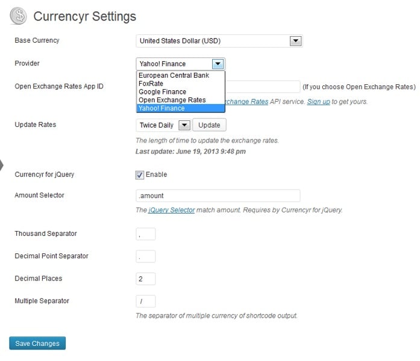Click the Save Changes button

coord(37,343)
